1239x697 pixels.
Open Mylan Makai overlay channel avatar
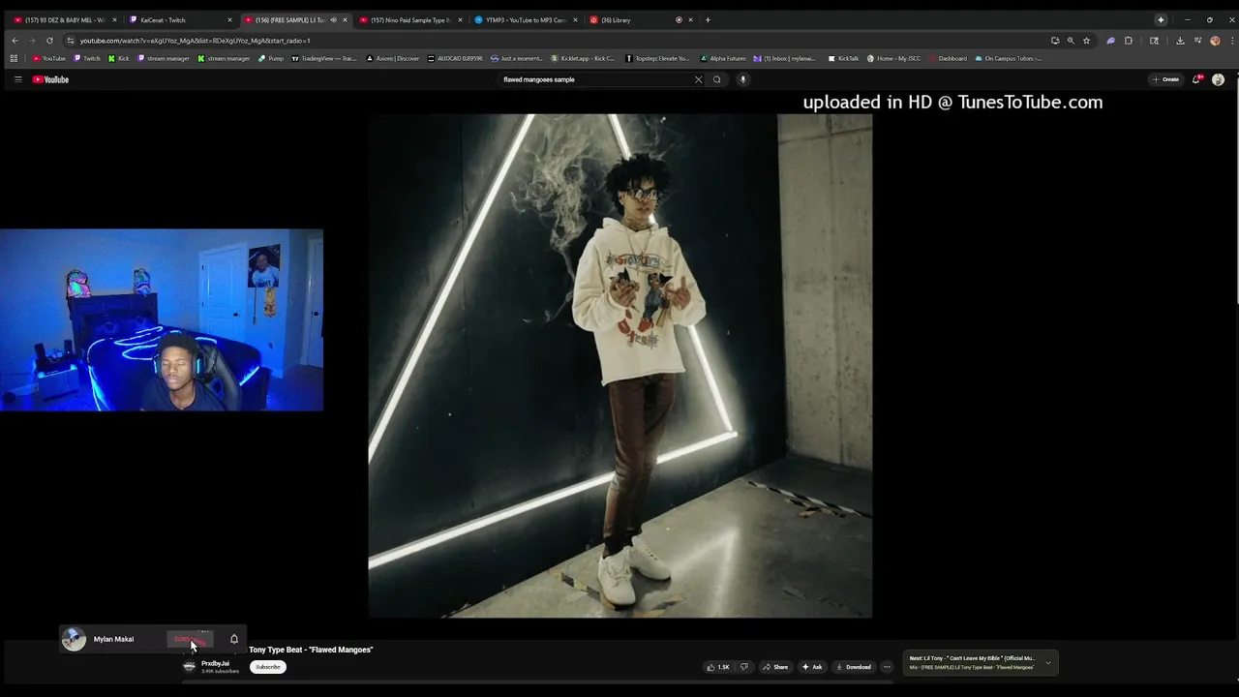point(74,639)
